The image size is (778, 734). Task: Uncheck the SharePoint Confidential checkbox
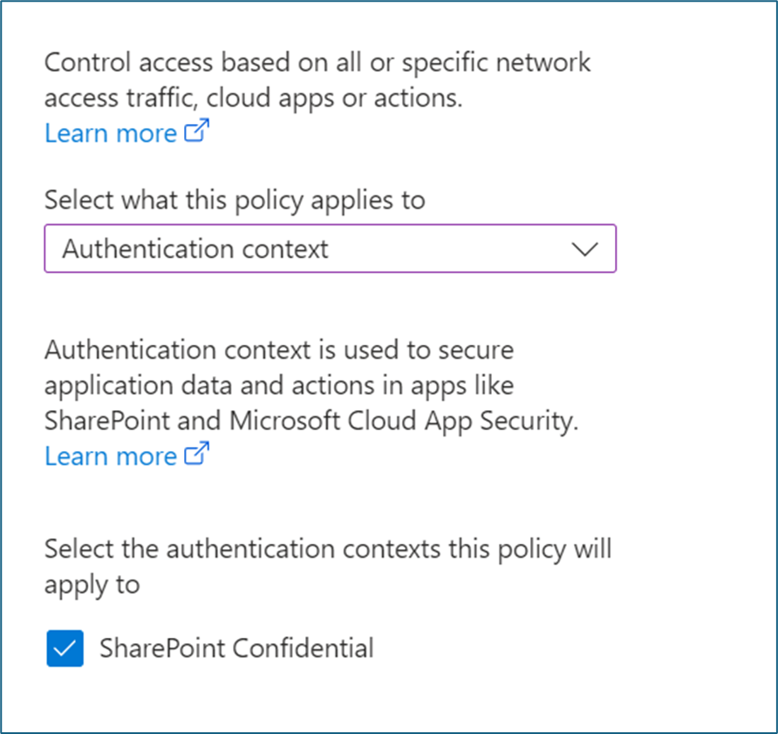click(65, 648)
